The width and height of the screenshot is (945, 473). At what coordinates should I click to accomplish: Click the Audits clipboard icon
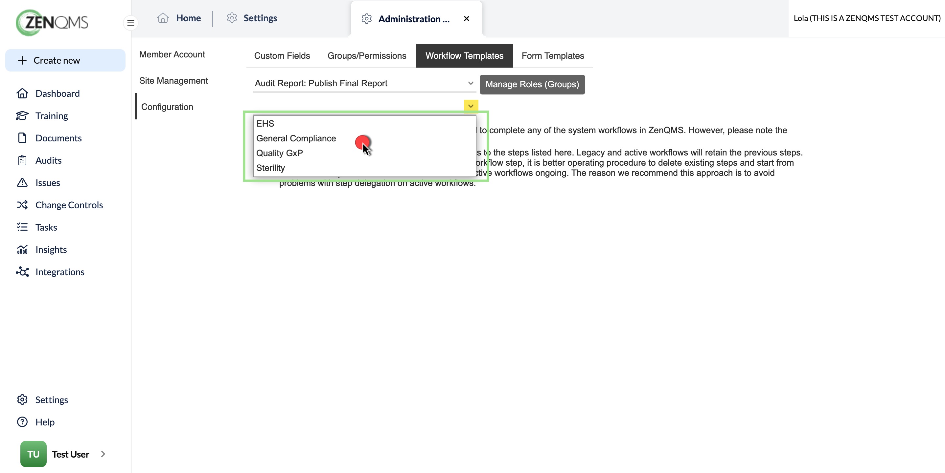[22, 160]
